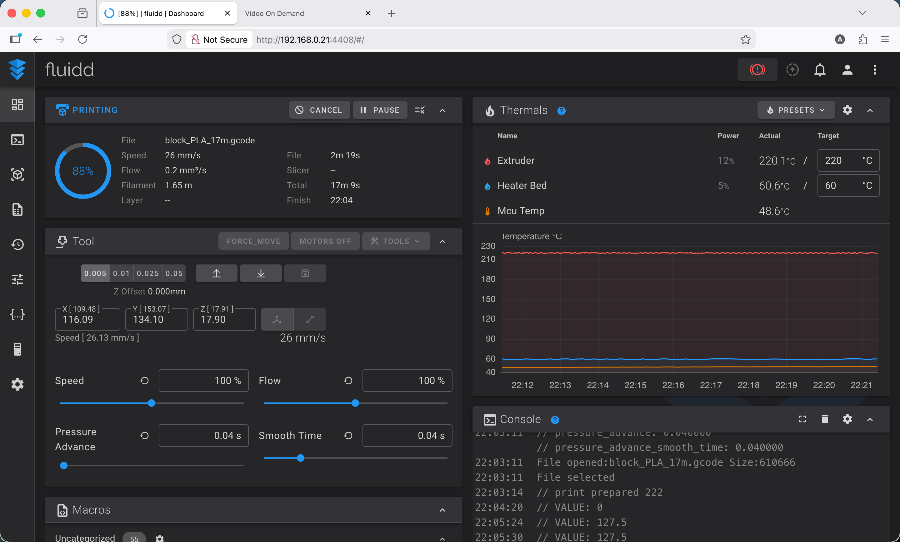Switch to the Video On Demand tab

click(x=274, y=13)
